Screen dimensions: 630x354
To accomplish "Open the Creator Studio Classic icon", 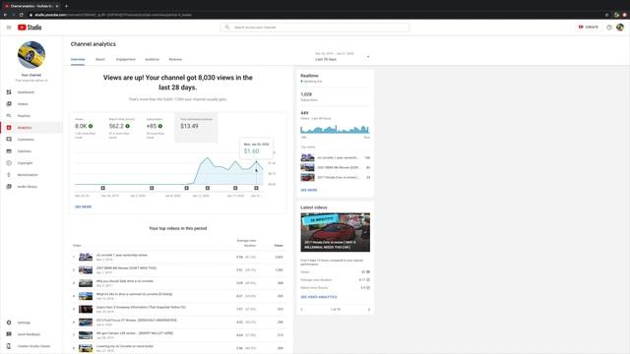I will 9,346.
